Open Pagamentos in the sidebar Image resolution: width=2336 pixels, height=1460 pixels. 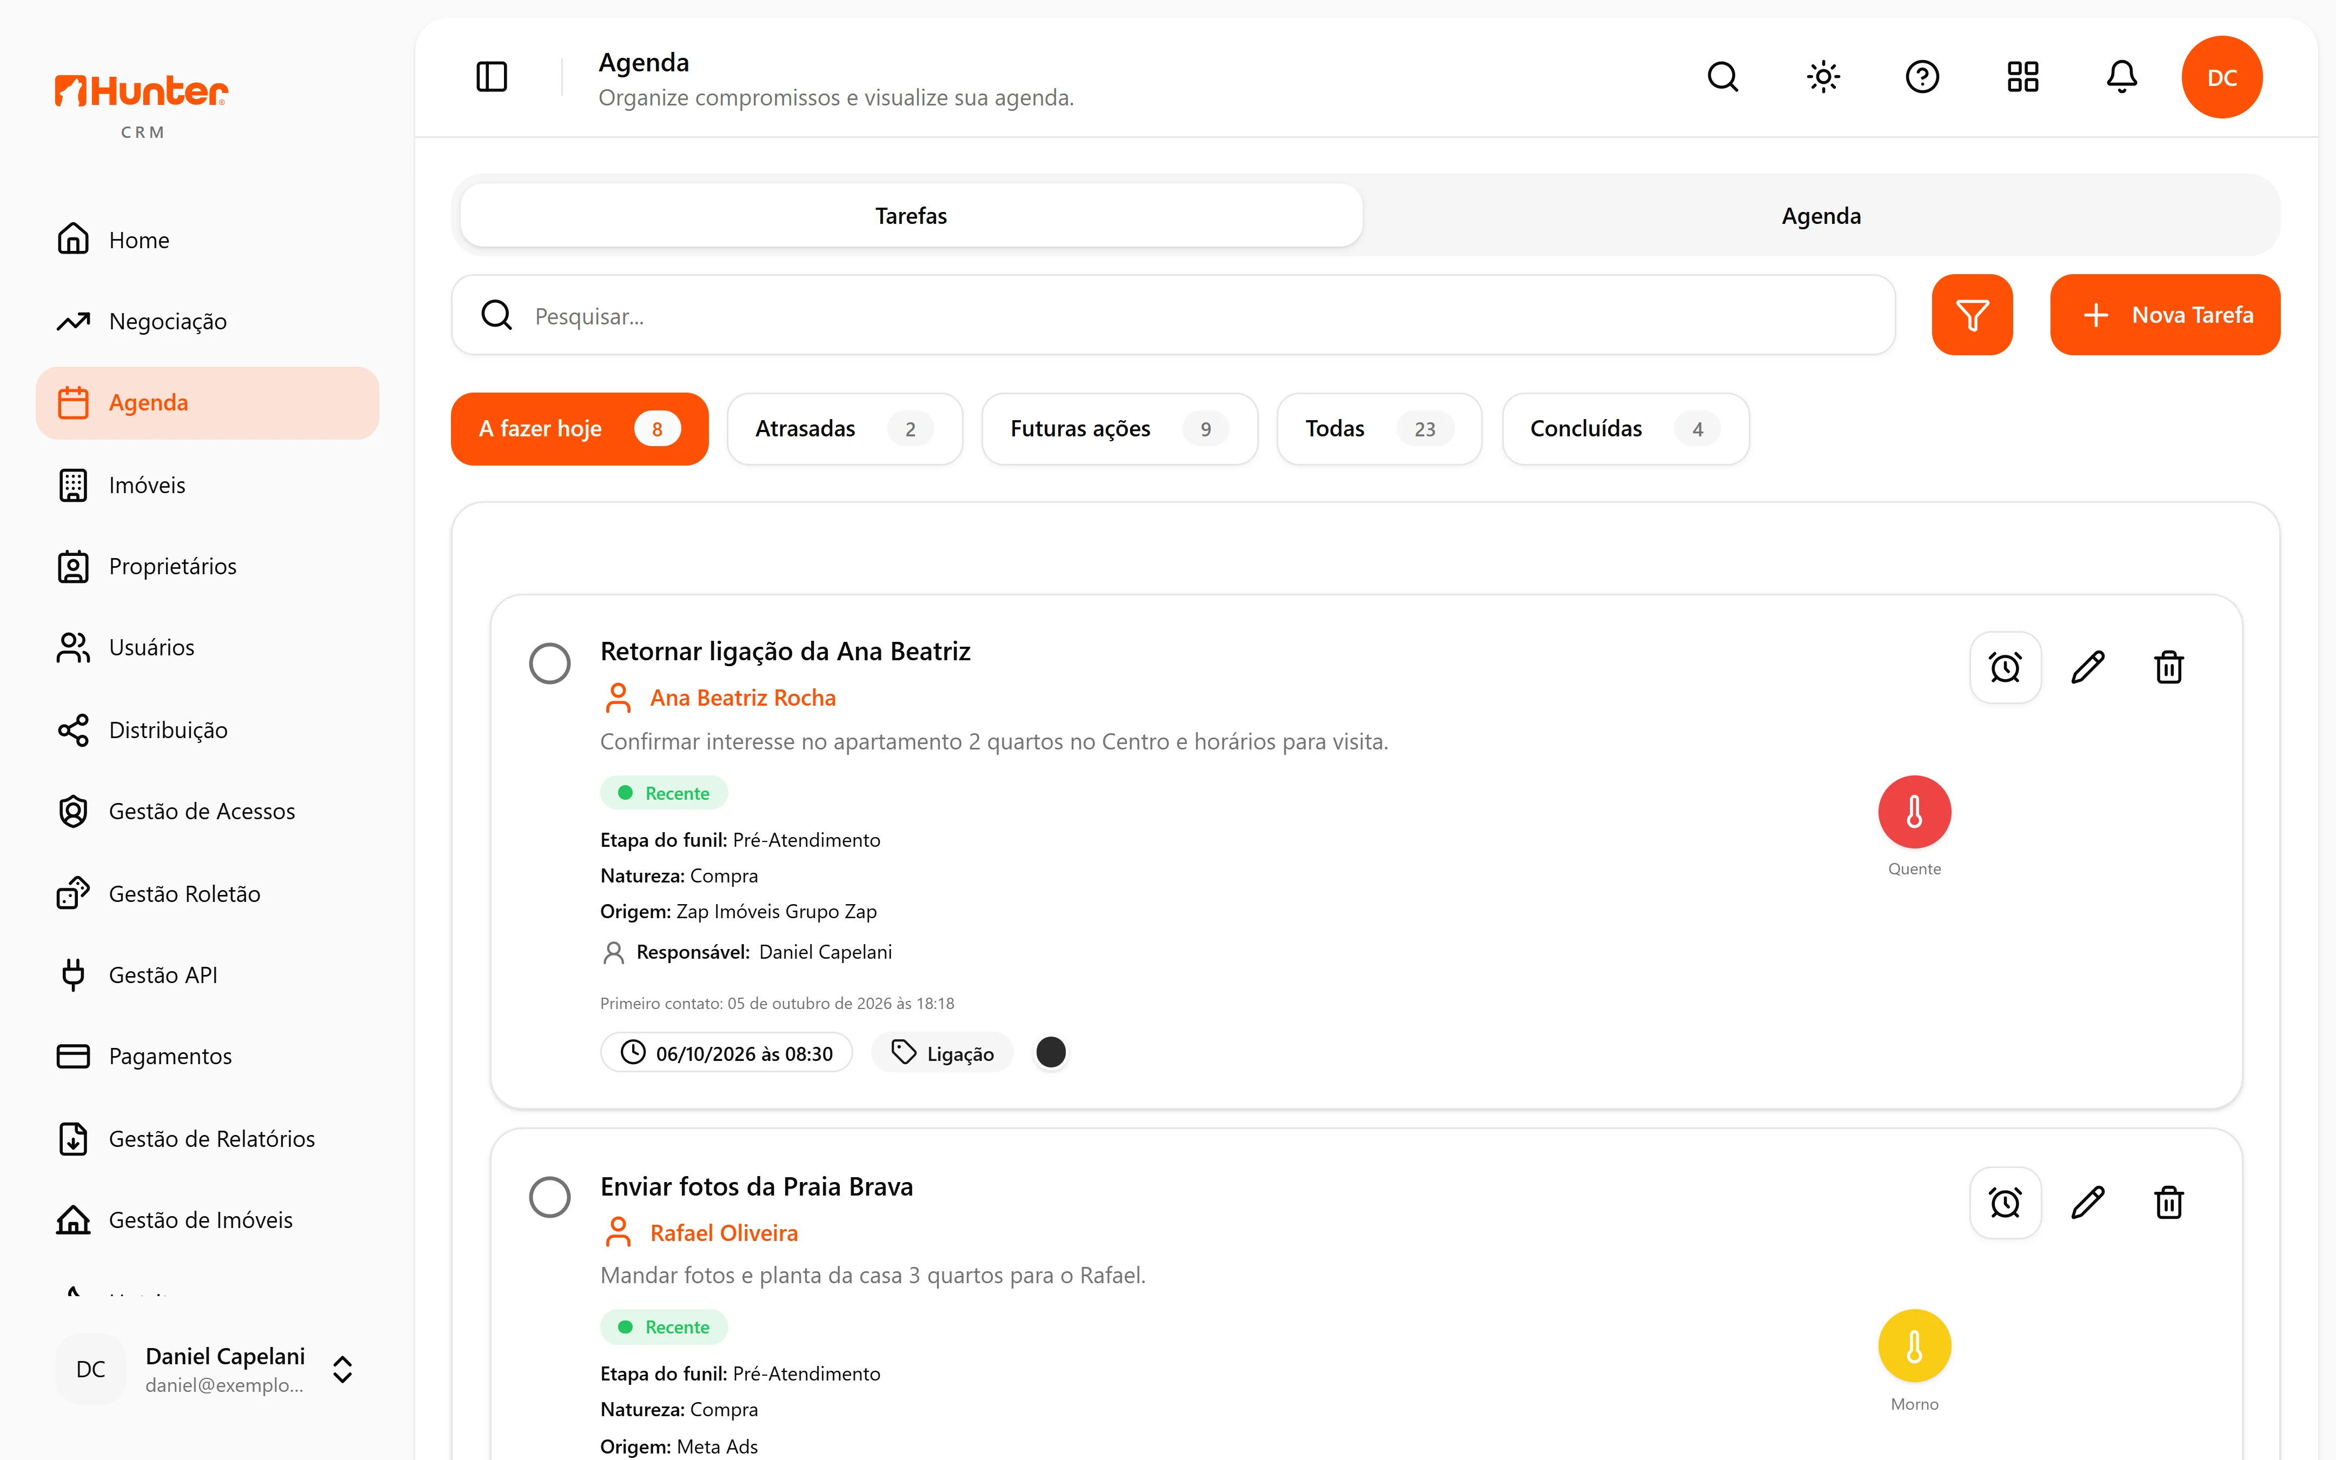(x=208, y=1057)
